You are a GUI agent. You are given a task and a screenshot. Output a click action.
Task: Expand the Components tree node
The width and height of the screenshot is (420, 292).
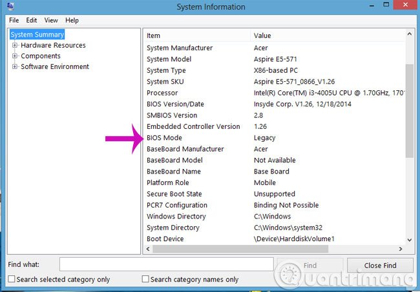(15, 56)
